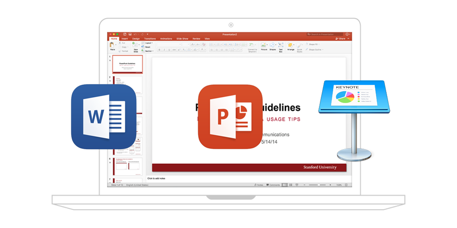Open the Transitions ribbon tab

tap(150, 39)
